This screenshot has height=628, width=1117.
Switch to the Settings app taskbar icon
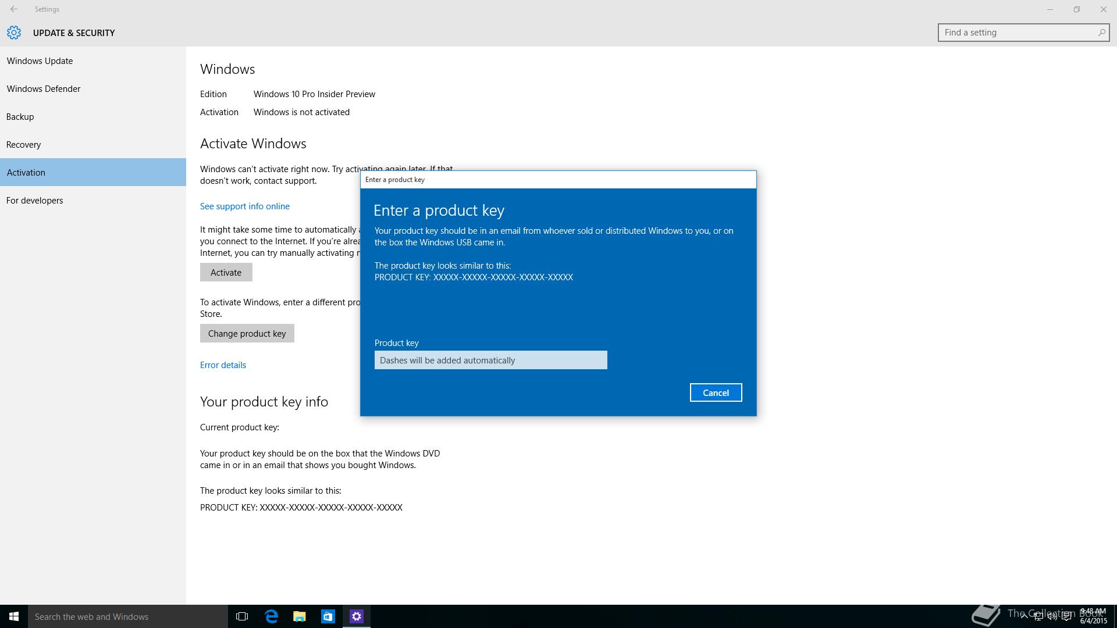(357, 616)
